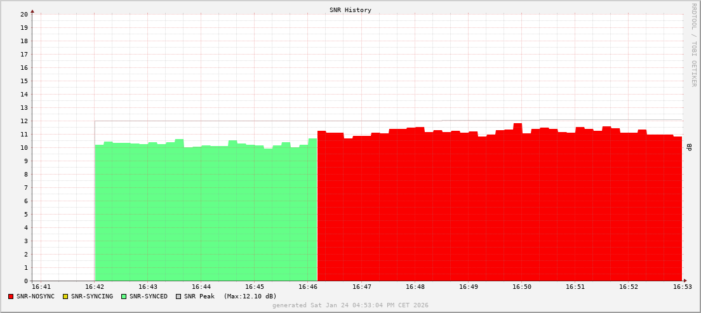This screenshot has width=701, height=313.
Task: Click the yellow SNR-SYNCING legend swatch
Action: pos(65,296)
